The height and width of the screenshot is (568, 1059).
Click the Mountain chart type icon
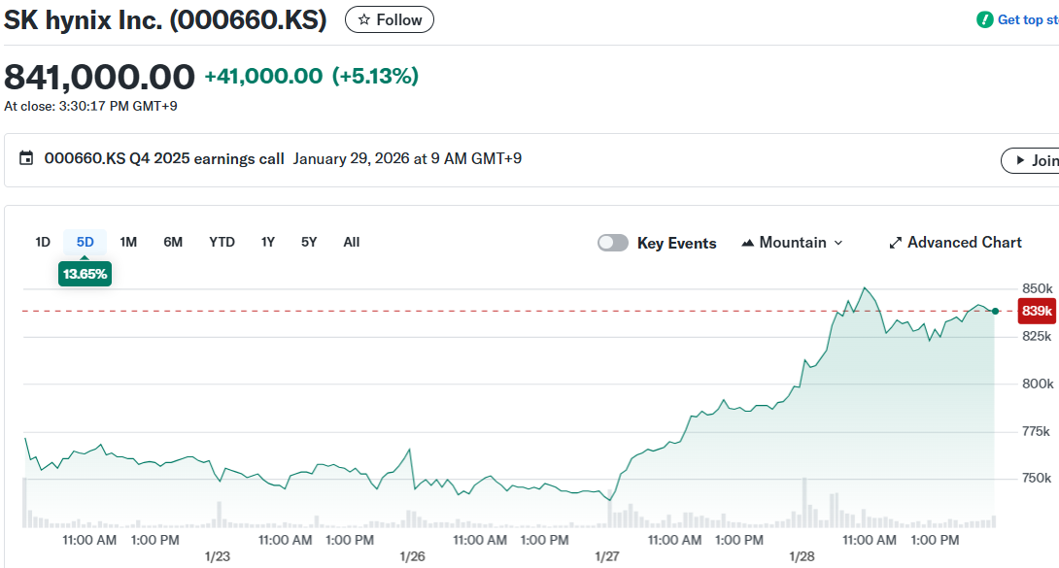[748, 243]
